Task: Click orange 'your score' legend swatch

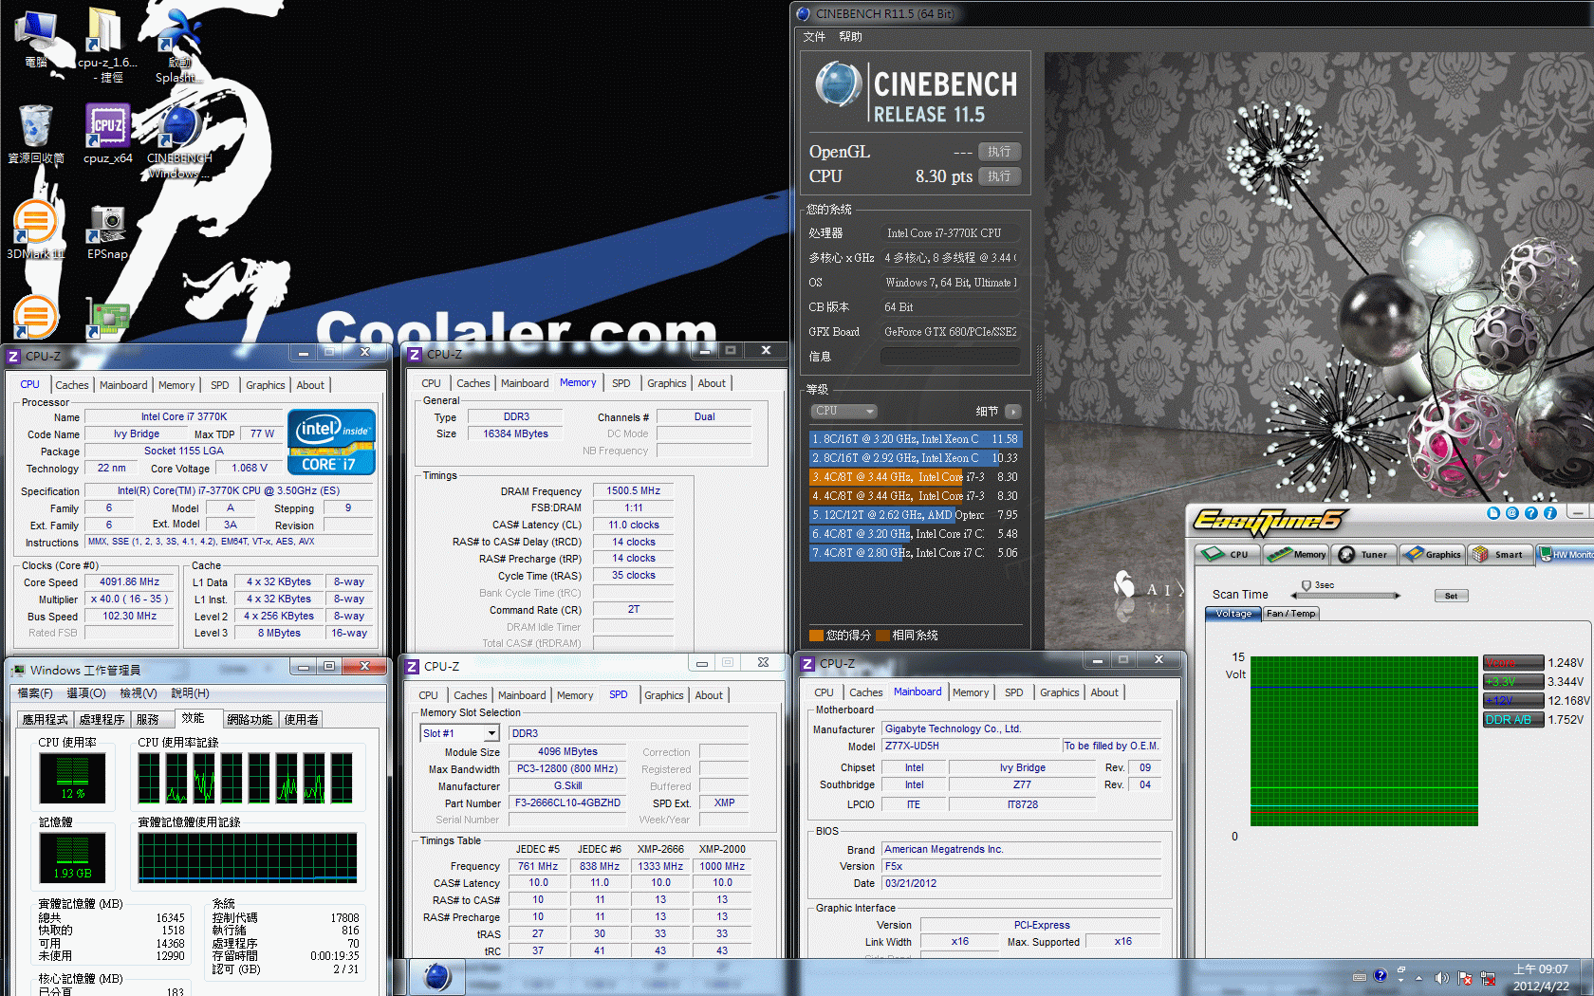Action: pyautogui.click(x=816, y=636)
